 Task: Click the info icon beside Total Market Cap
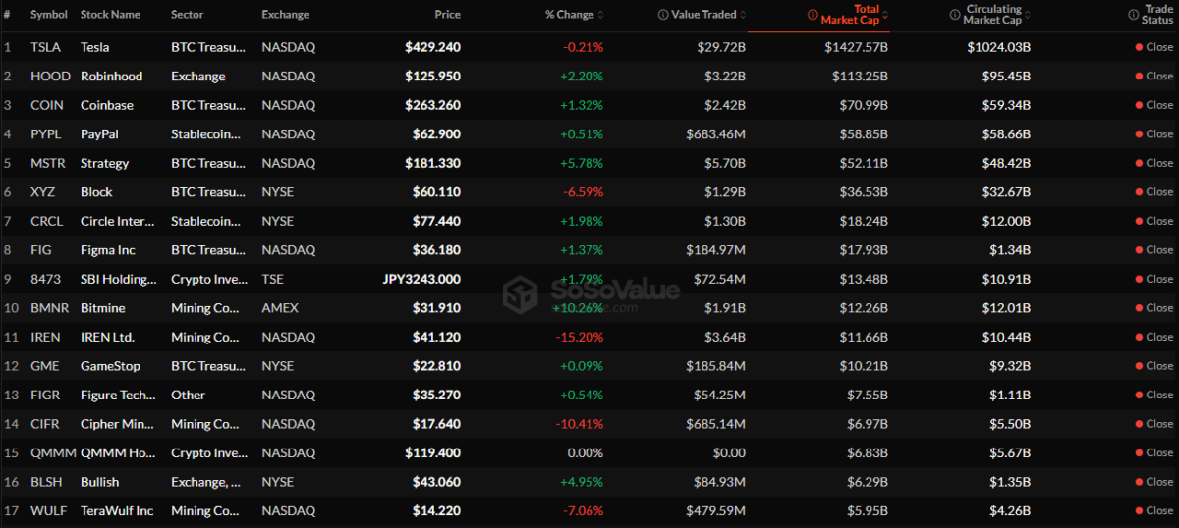812,15
